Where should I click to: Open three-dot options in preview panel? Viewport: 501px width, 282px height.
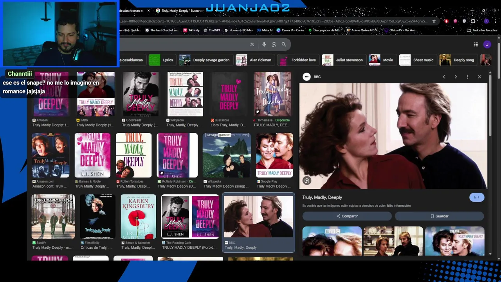[x=467, y=77]
